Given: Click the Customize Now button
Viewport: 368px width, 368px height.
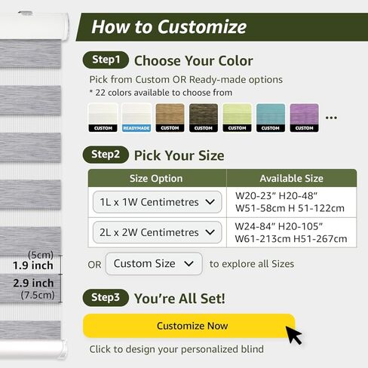Looking at the screenshot, I should coord(189,326).
